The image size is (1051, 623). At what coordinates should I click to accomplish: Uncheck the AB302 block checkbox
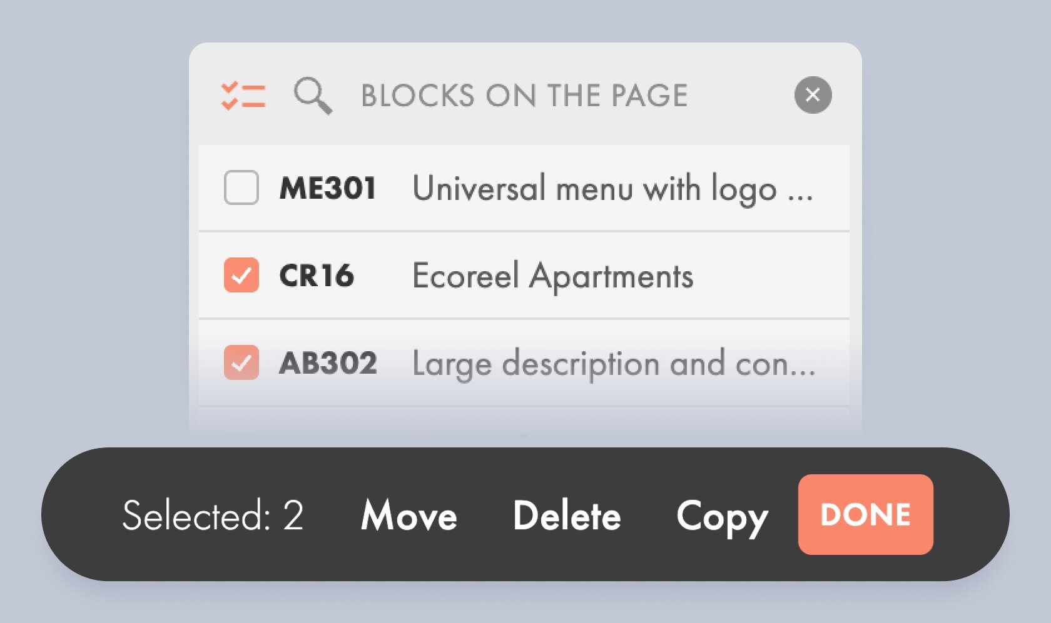[241, 362]
